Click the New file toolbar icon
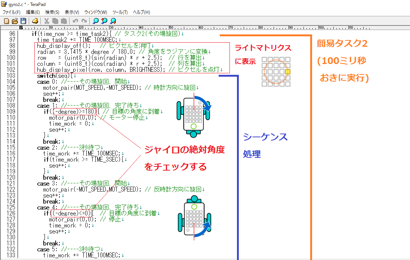This screenshot has height=260, width=410. point(6,21)
